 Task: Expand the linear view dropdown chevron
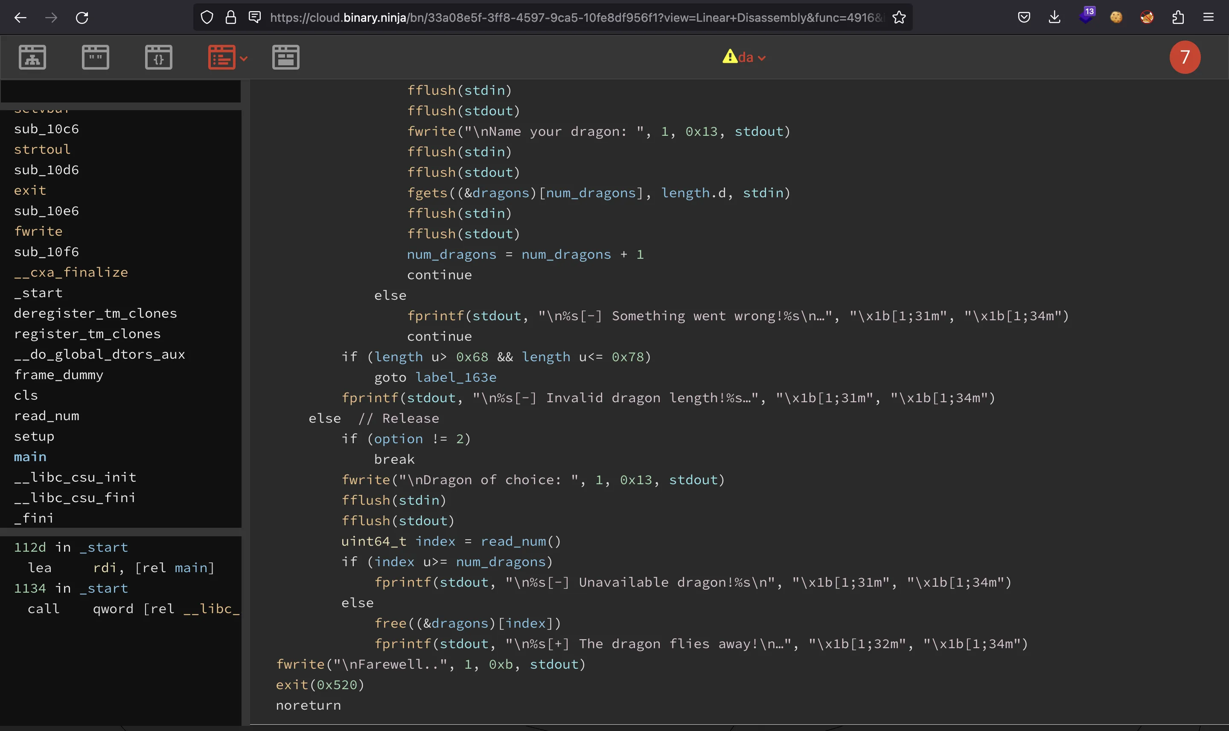tap(244, 58)
